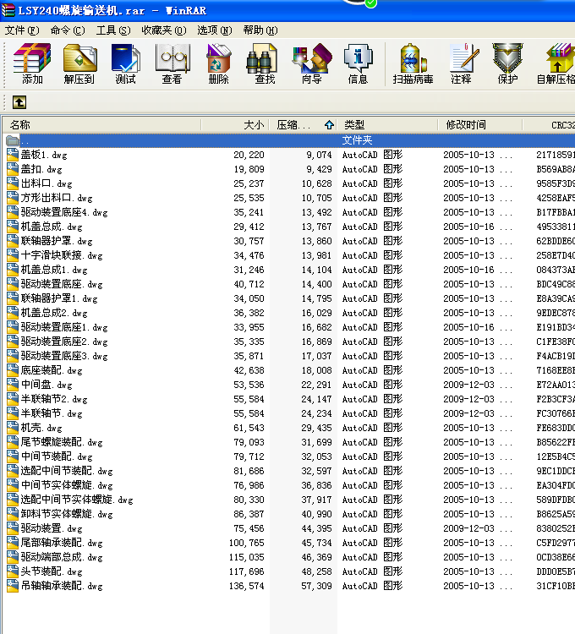Select file 半联轴节2.dwg
The width and height of the screenshot is (575, 634).
click(54, 399)
